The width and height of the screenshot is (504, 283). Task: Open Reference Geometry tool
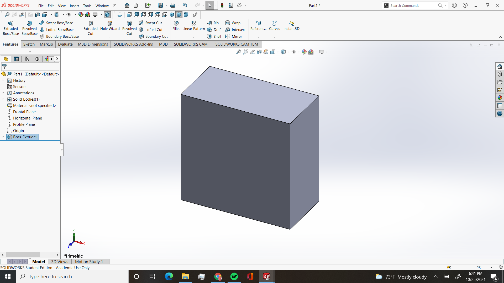pos(258,26)
